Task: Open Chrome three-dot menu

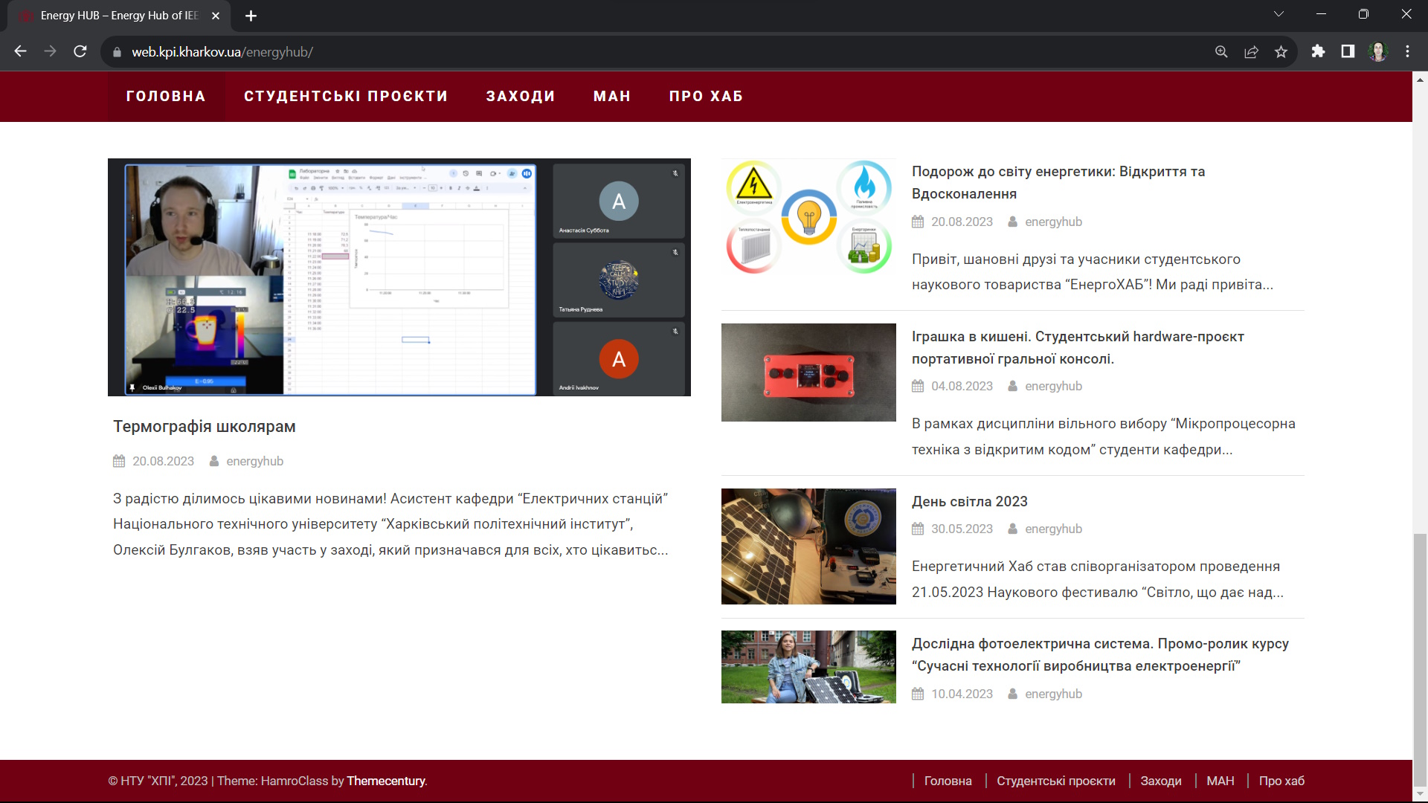Action: tap(1407, 51)
